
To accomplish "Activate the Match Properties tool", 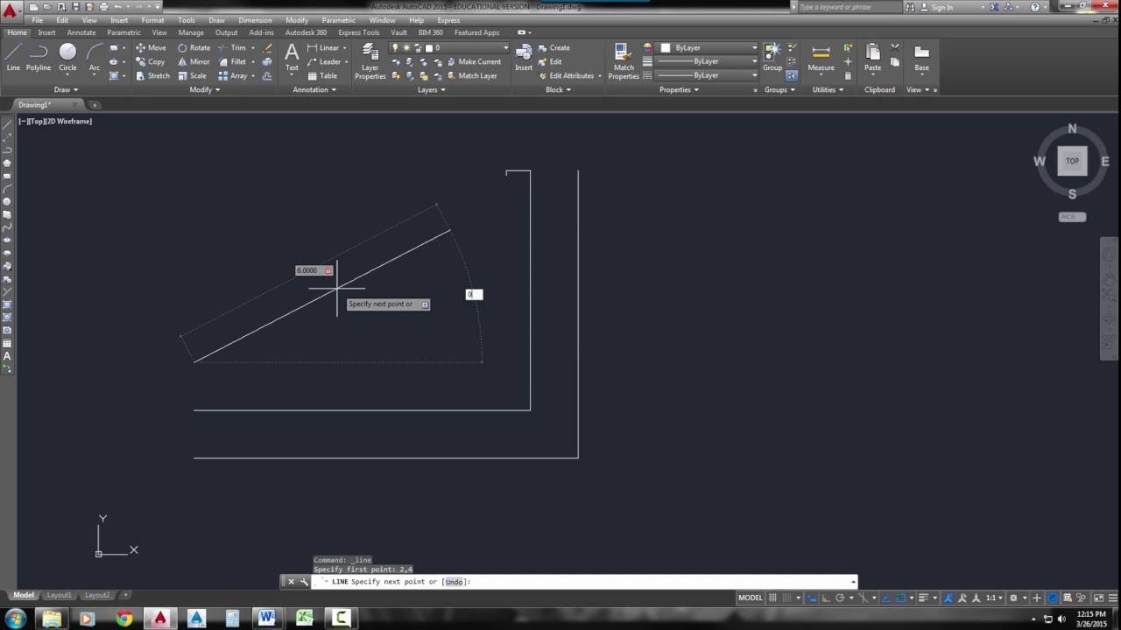I will tap(624, 61).
